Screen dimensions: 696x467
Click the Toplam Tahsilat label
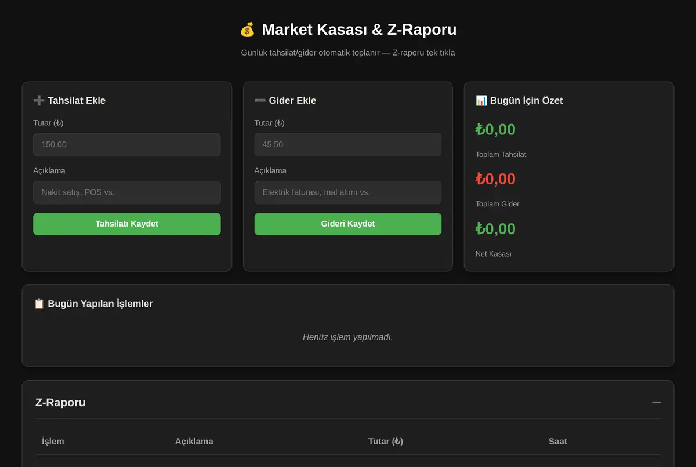501,155
